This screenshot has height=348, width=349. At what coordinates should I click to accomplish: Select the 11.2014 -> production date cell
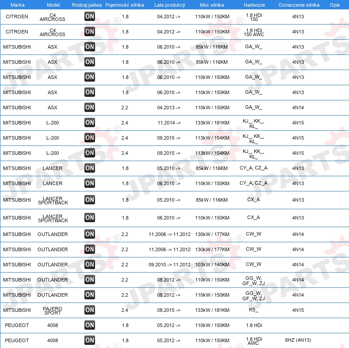(x=169, y=123)
